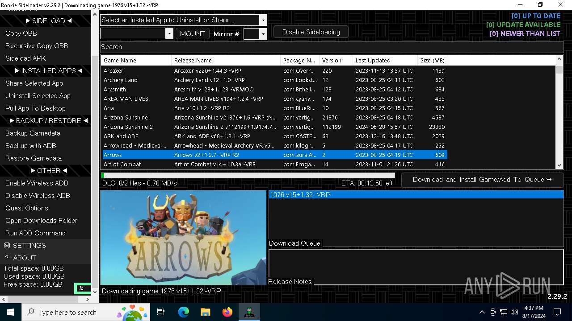This screenshot has height=321, width=572.
Task: Open the notifications center icon
Action: (557, 312)
